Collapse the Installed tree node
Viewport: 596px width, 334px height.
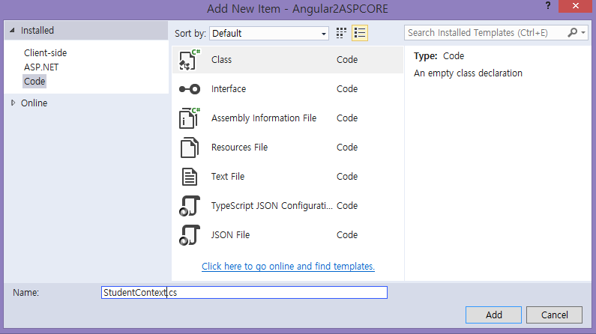[x=12, y=31]
